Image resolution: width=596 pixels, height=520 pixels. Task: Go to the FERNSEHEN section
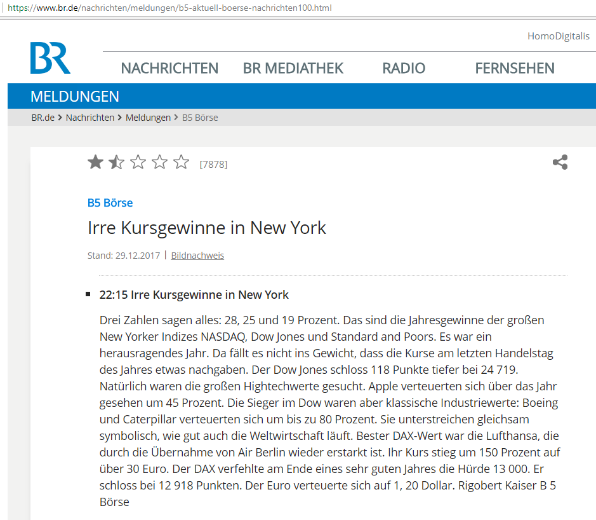515,68
